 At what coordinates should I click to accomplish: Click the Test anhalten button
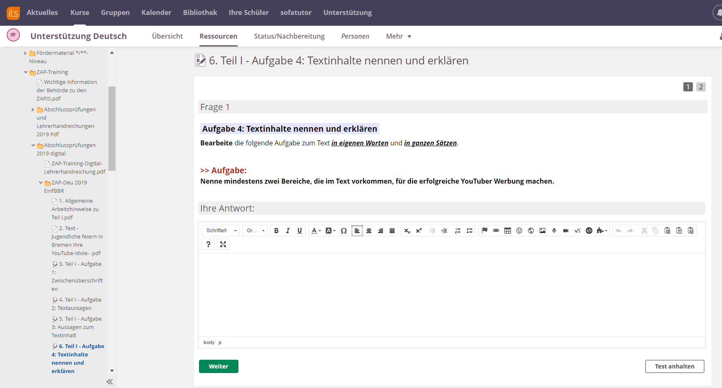click(x=675, y=366)
